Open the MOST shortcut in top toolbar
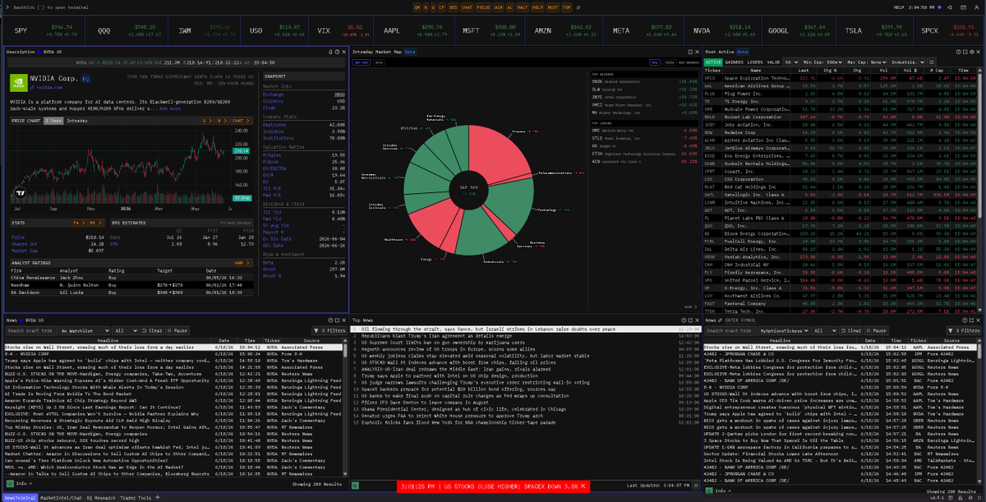Screen dimensions: 986x502 pos(553,7)
